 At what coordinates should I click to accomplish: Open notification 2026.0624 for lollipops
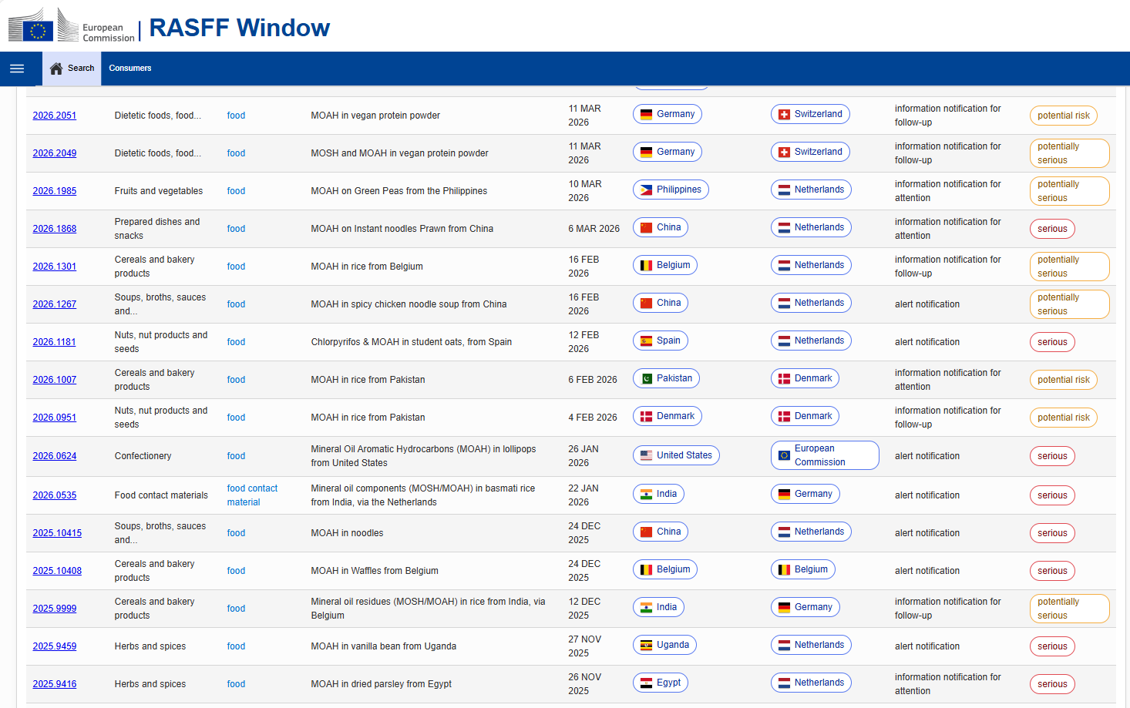[x=55, y=456]
